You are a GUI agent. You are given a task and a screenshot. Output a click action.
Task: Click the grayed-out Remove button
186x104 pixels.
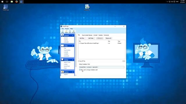(x=100, y=38)
